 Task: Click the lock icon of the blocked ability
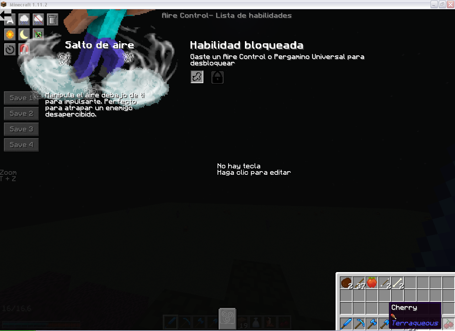(217, 77)
